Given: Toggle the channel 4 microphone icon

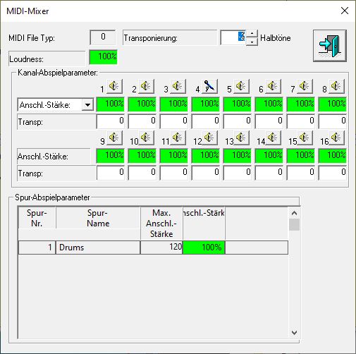Looking at the screenshot, I should (x=209, y=86).
